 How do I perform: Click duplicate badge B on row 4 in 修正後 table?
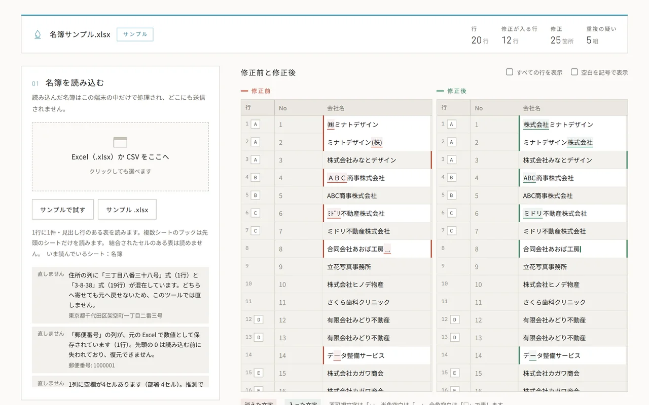pyautogui.click(x=451, y=178)
